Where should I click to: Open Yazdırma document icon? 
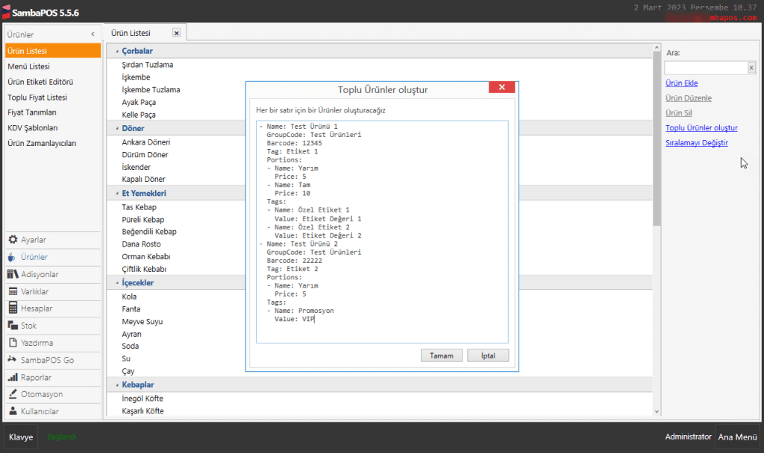click(x=13, y=343)
